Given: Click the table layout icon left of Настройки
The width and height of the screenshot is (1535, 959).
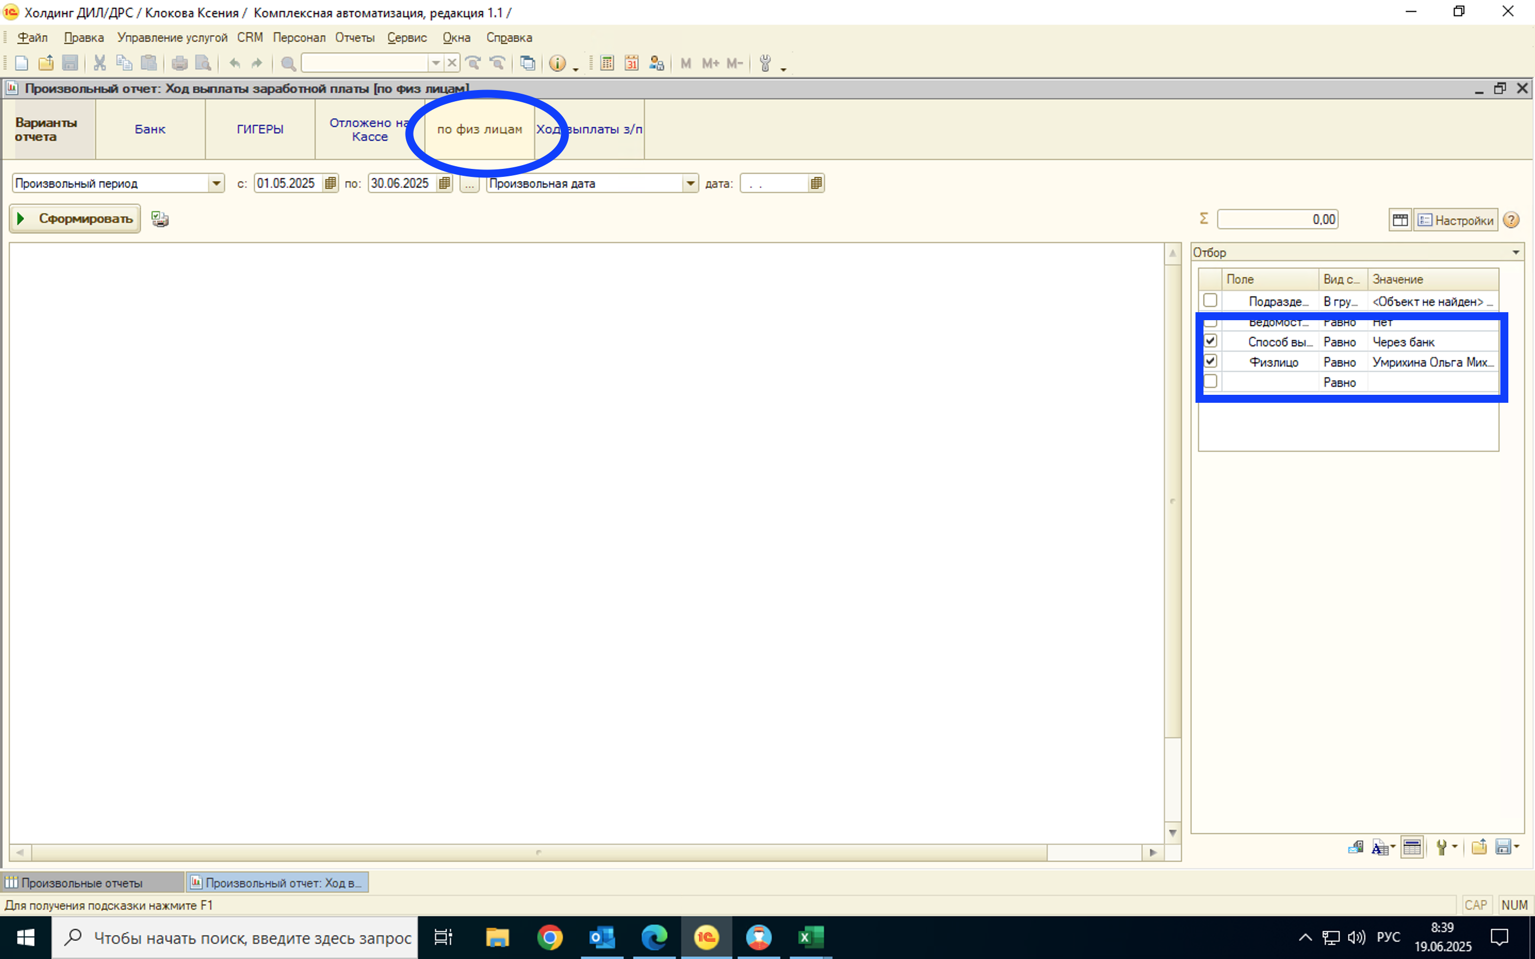Looking at the screenshot, I should [1400, 220].
